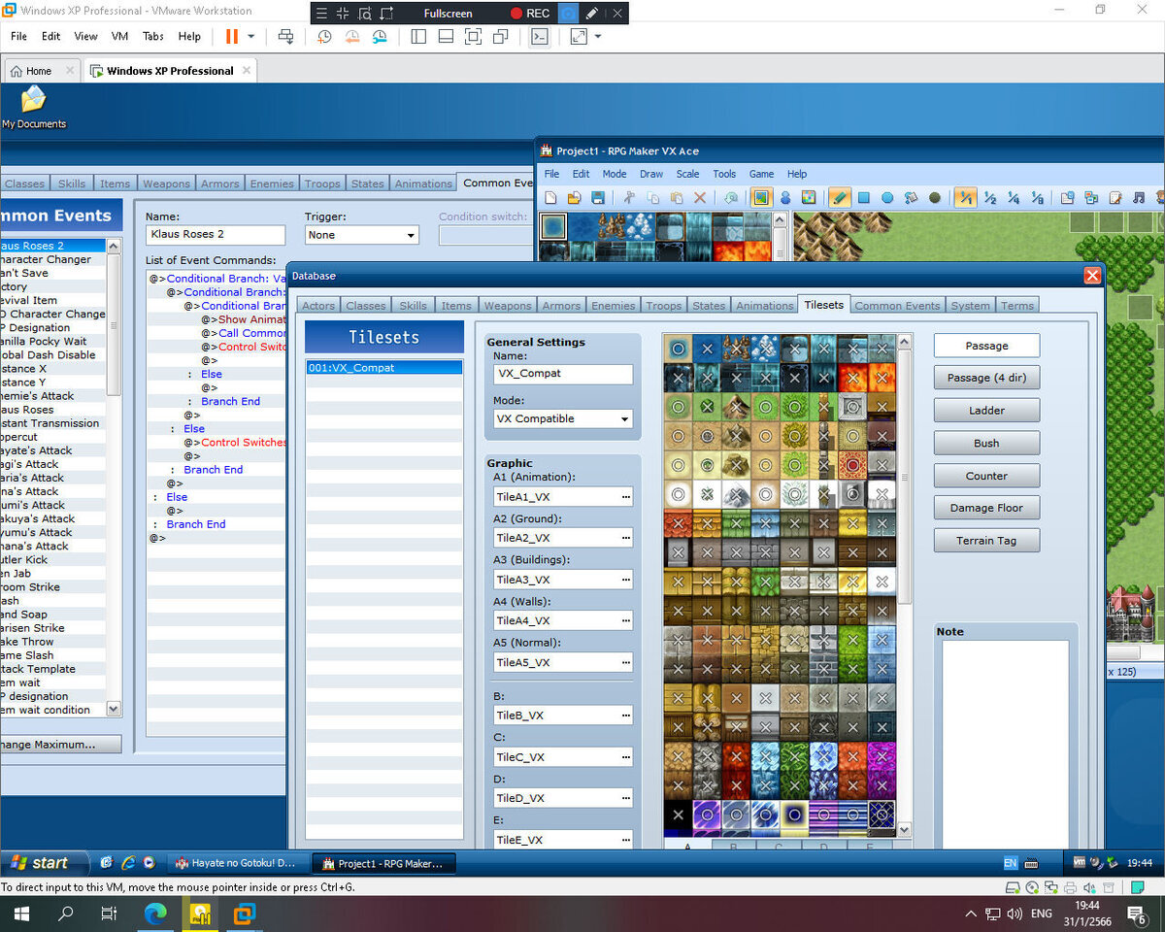Click the Terrain Tag button
This screenshot has width=1165, height=932.
[x=986, y=541]
